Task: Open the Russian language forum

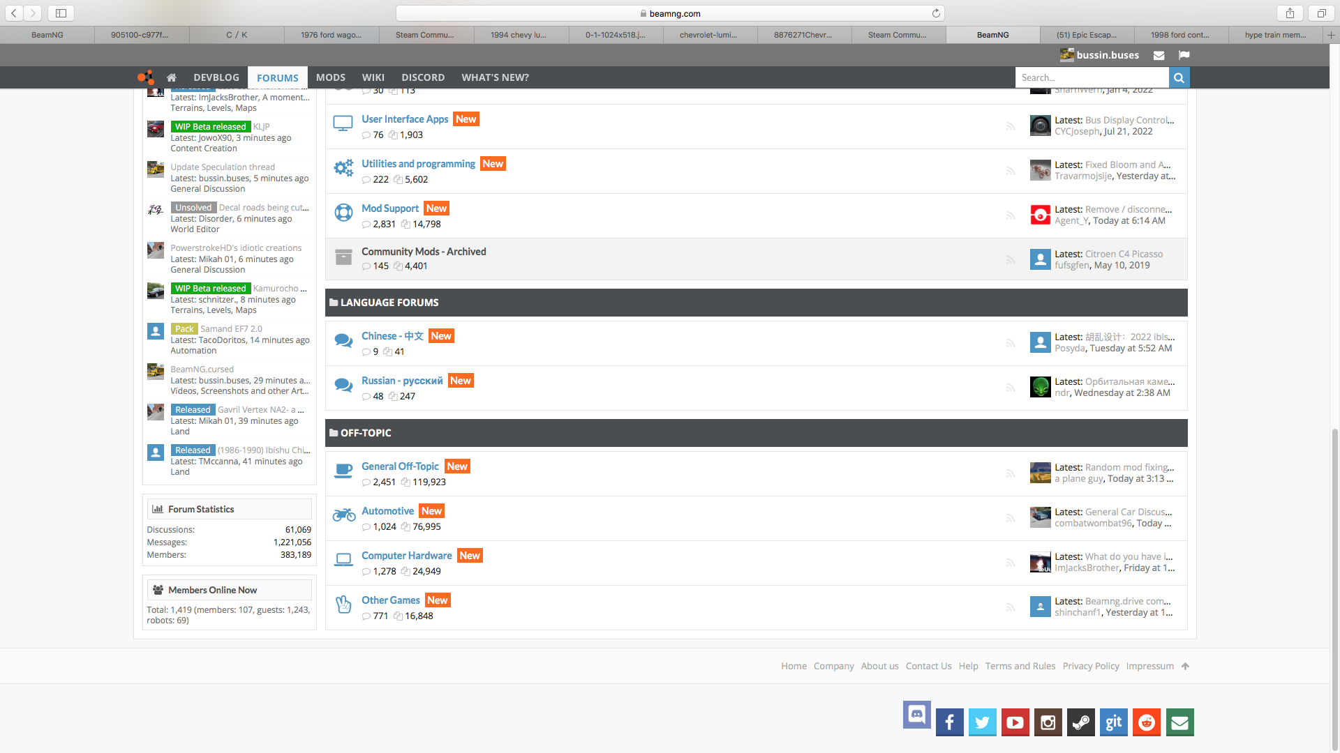Action: pos(402,381)
